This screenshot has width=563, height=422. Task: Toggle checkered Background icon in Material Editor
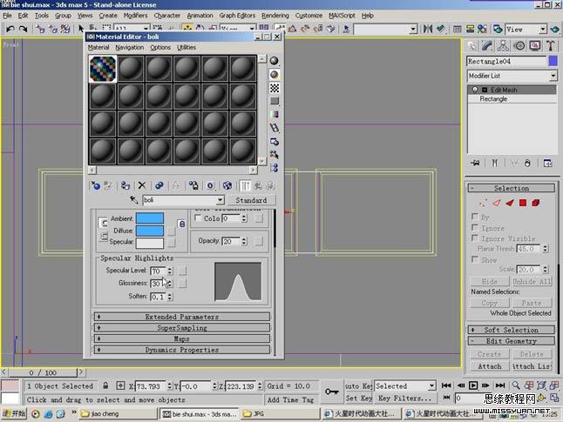point(275,88)
